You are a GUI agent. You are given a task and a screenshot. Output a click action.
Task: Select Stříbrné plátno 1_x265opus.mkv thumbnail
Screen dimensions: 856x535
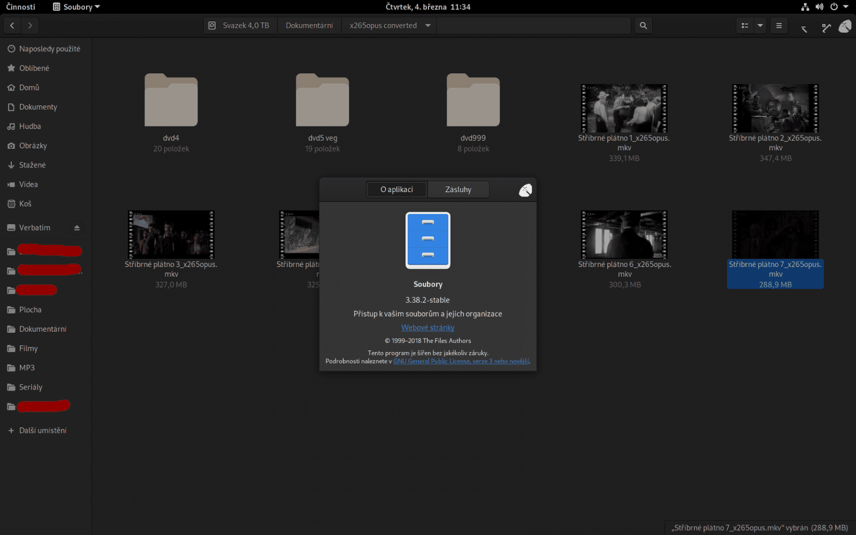click(x=624, y=109)
